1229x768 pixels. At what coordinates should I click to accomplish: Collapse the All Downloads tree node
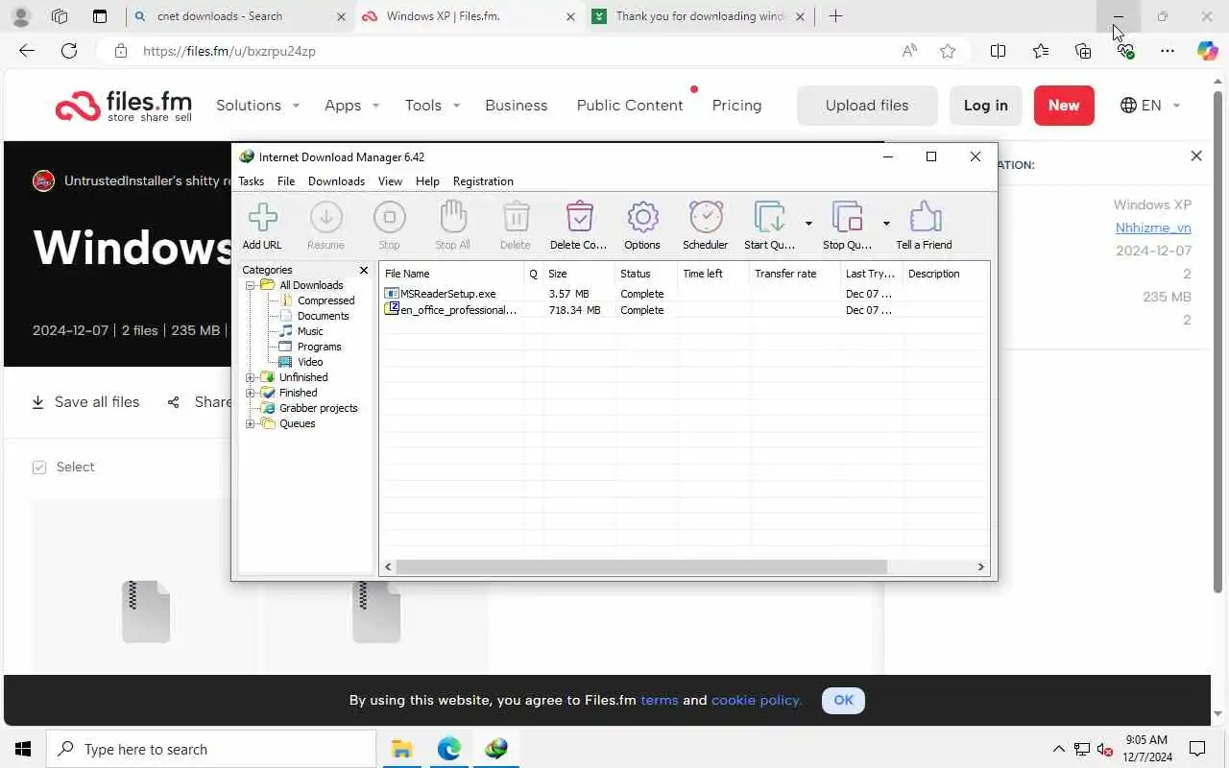tap(251, 285)
